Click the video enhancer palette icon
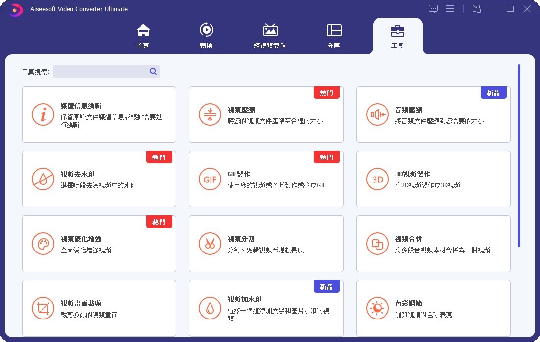Viewport: 540px width, 342px height. coord(43,244)
